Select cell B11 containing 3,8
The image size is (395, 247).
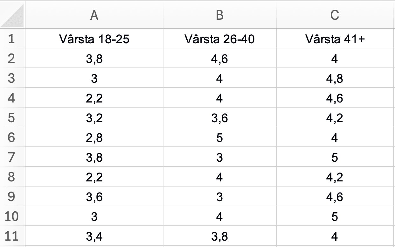(219, 236)
